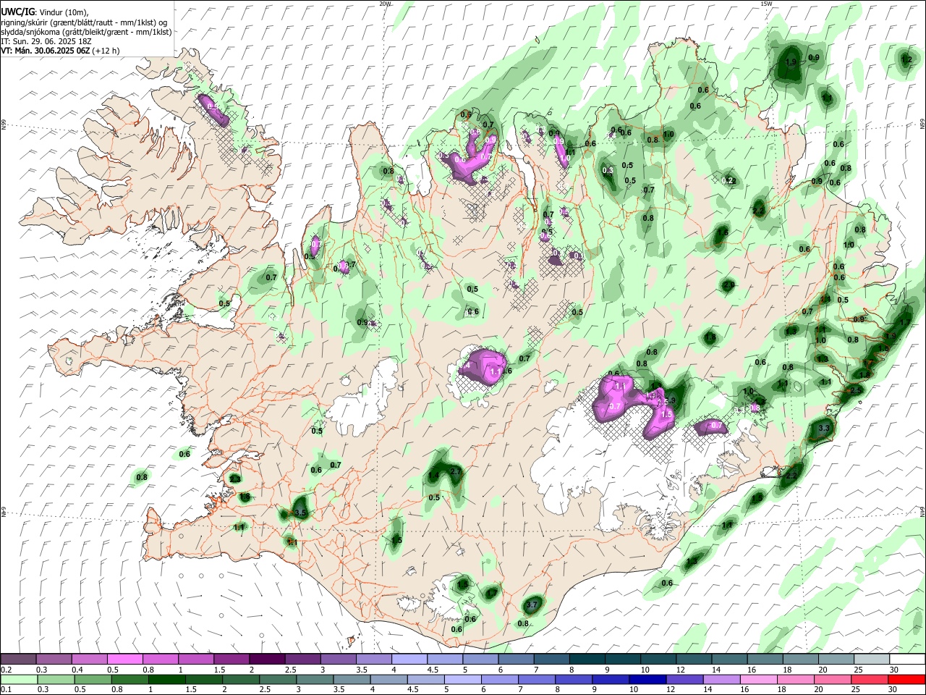Select the light grey 25 swatch in the upper legend row
This screenshot has width=926, height=695.
872,659
